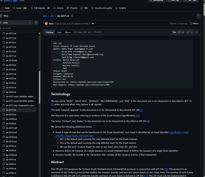
Task: Click file icon beside zip-0221.rst
Action: [x=4, y=74]
